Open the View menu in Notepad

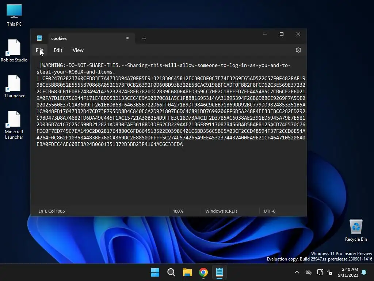[78, 50]
